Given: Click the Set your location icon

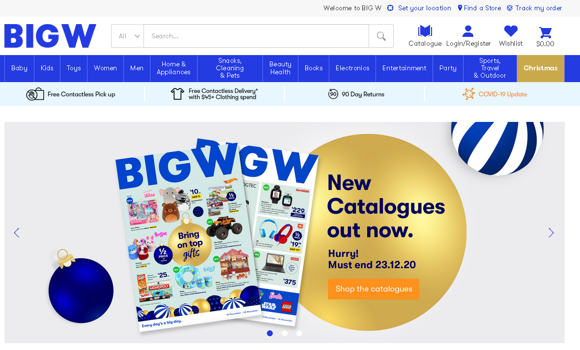Looking at the screenshot, I should pyautogui.click(x=390, y=8).
